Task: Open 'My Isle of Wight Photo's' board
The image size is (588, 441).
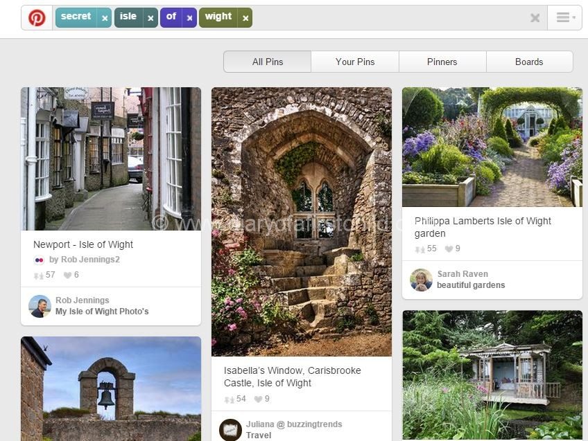Action: click(x=102, y=312)
